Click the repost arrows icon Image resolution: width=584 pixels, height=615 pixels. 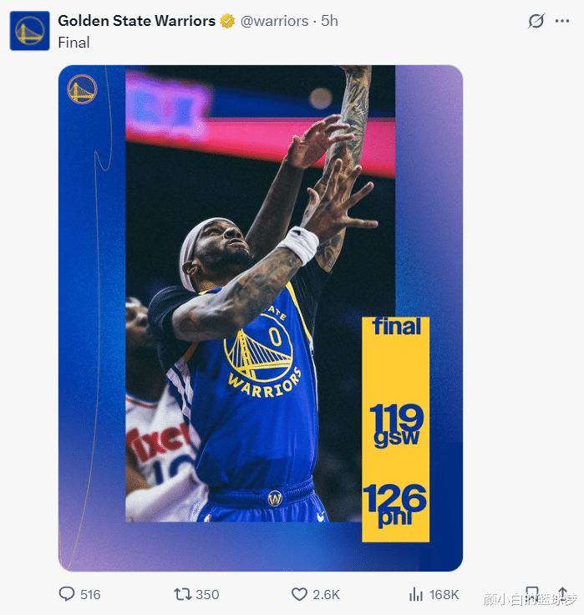[182, 594]
